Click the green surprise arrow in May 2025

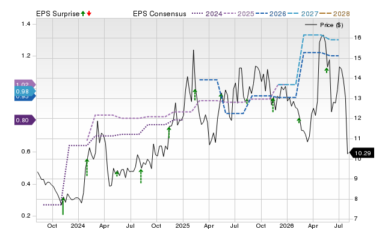[x=221, y=96]
